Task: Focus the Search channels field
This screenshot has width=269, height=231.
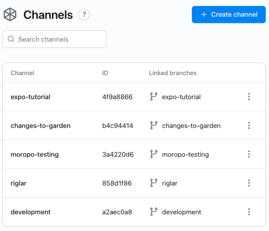Action: coord(59,39)
